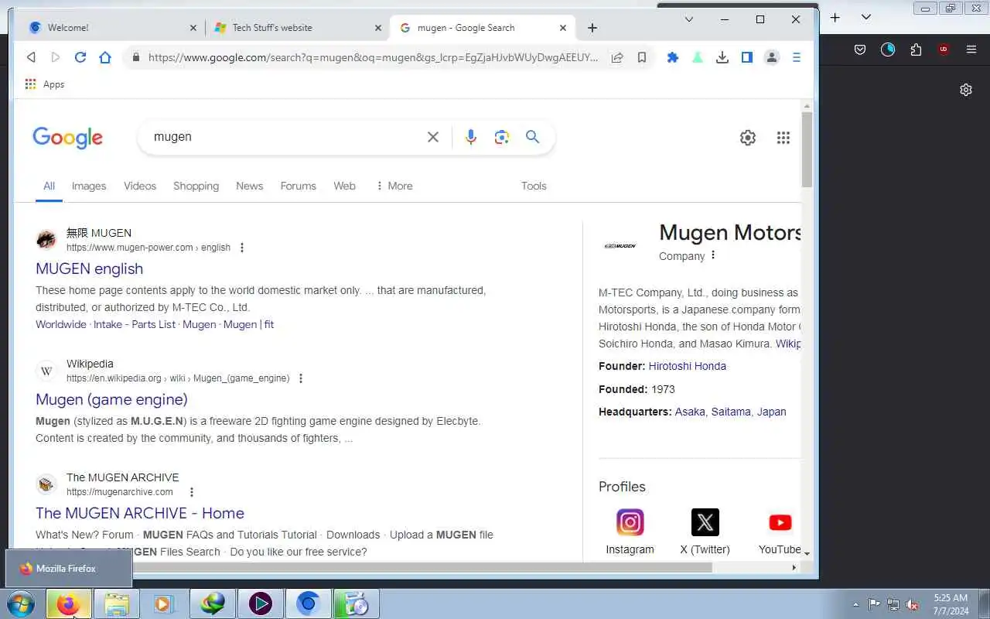
Task: Bookmark this page using the bookmark icon
Action: click(642, 57)
